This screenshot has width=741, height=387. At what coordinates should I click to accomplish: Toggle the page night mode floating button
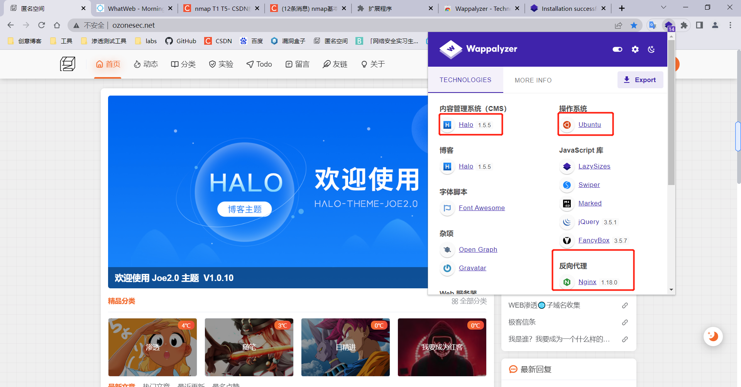click(713, 336)
